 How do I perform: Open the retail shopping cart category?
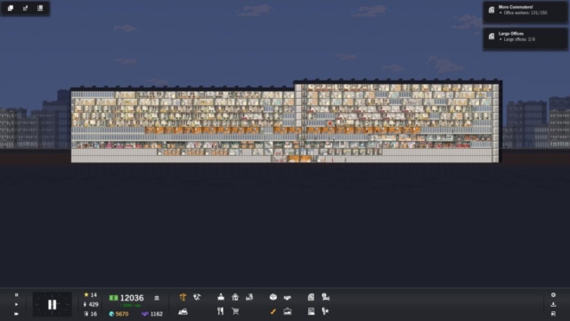pyautogui.click(x=235, y=311)
